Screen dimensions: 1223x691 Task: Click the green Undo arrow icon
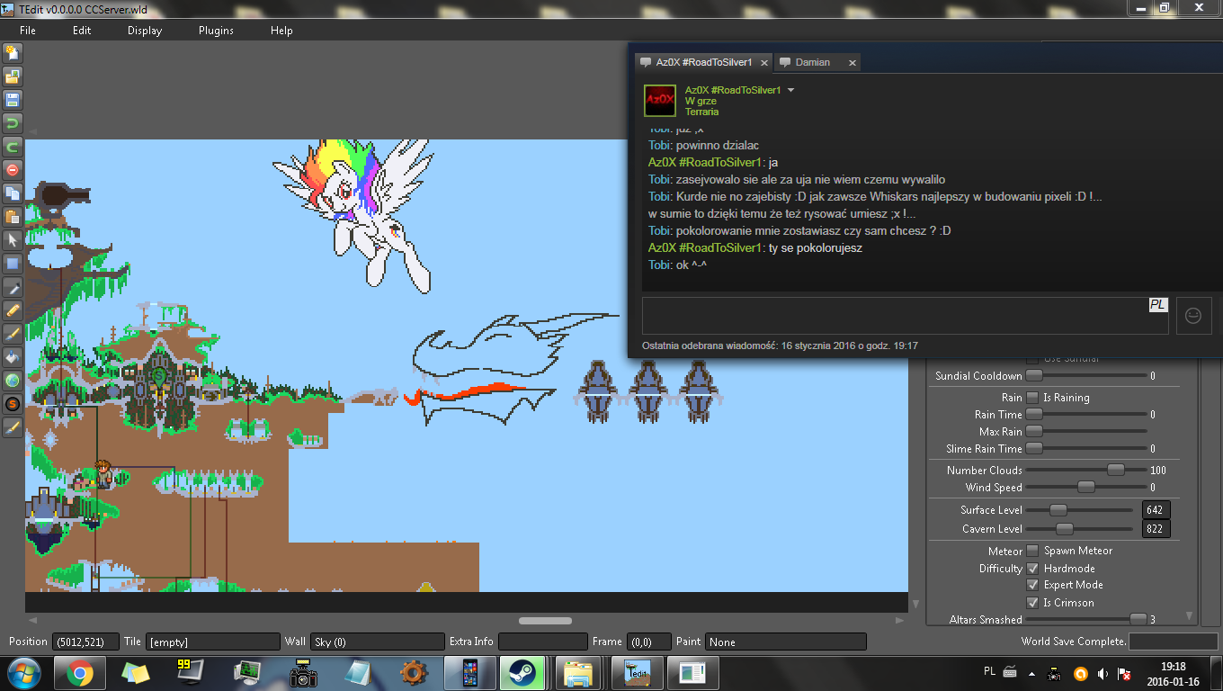pyautogui.click(x=13, y=122)
